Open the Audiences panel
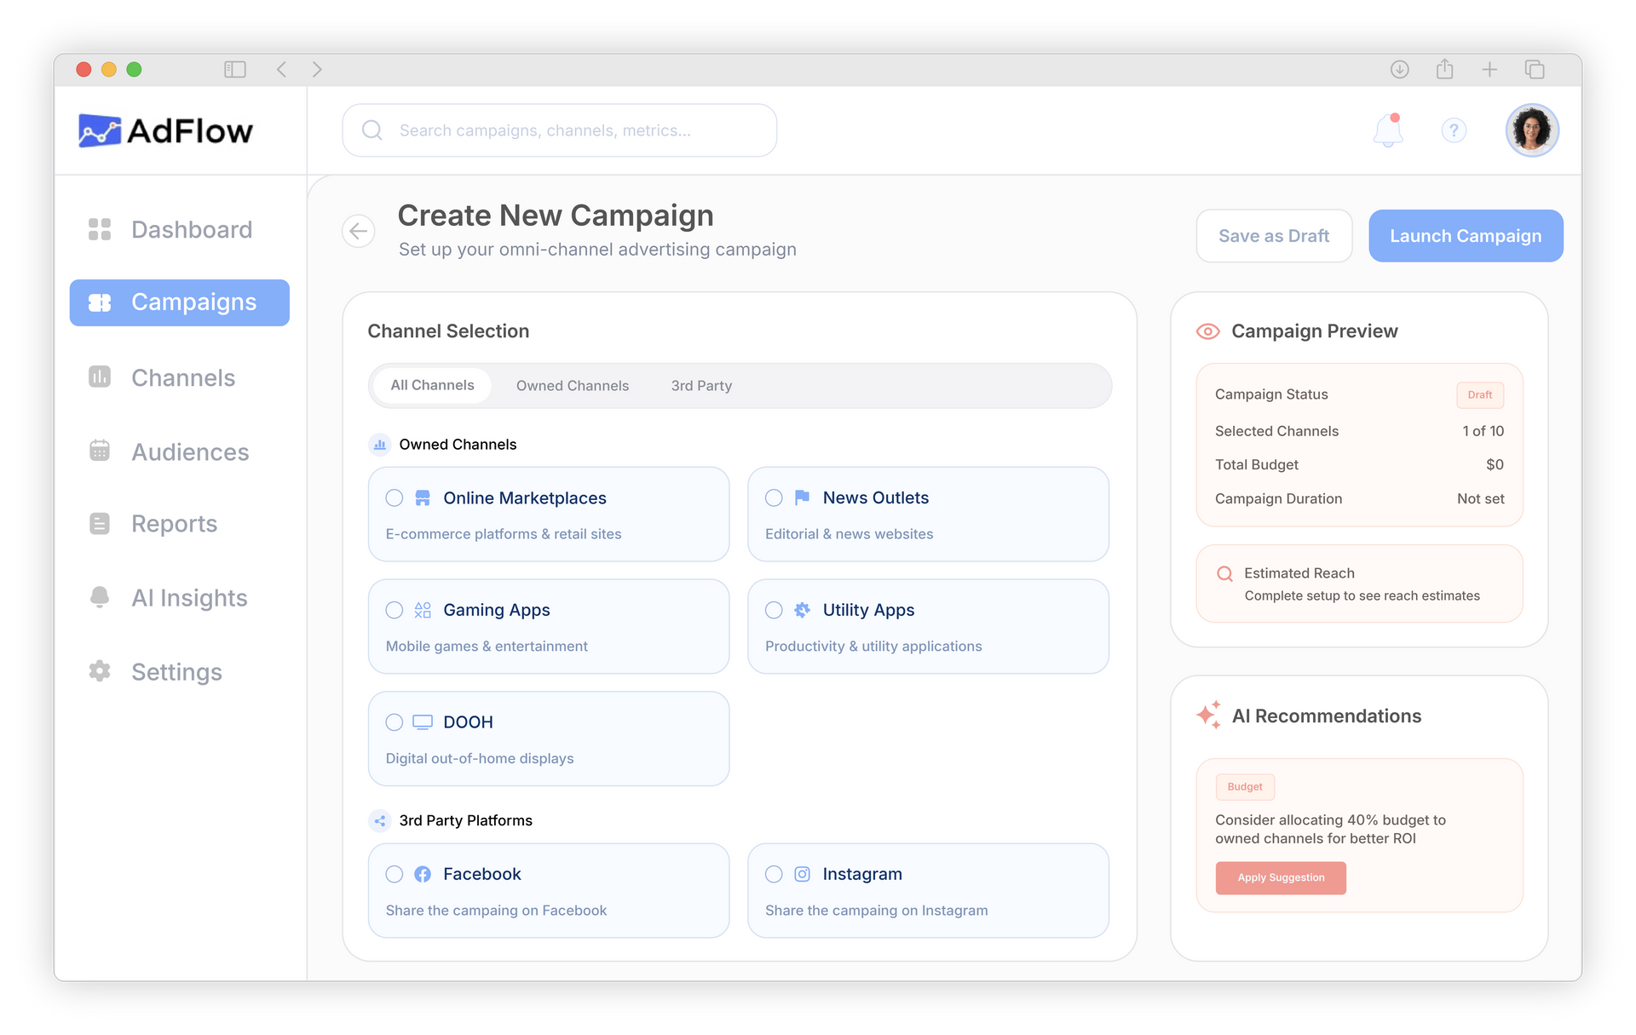The image size is (1636, 1035). coord(189,451)
